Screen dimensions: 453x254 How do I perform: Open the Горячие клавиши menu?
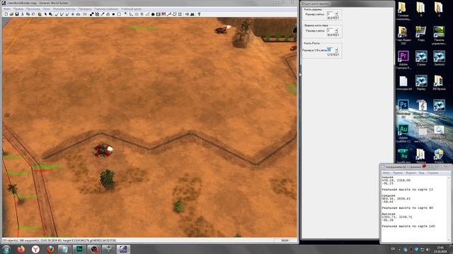tap(106, 9)
